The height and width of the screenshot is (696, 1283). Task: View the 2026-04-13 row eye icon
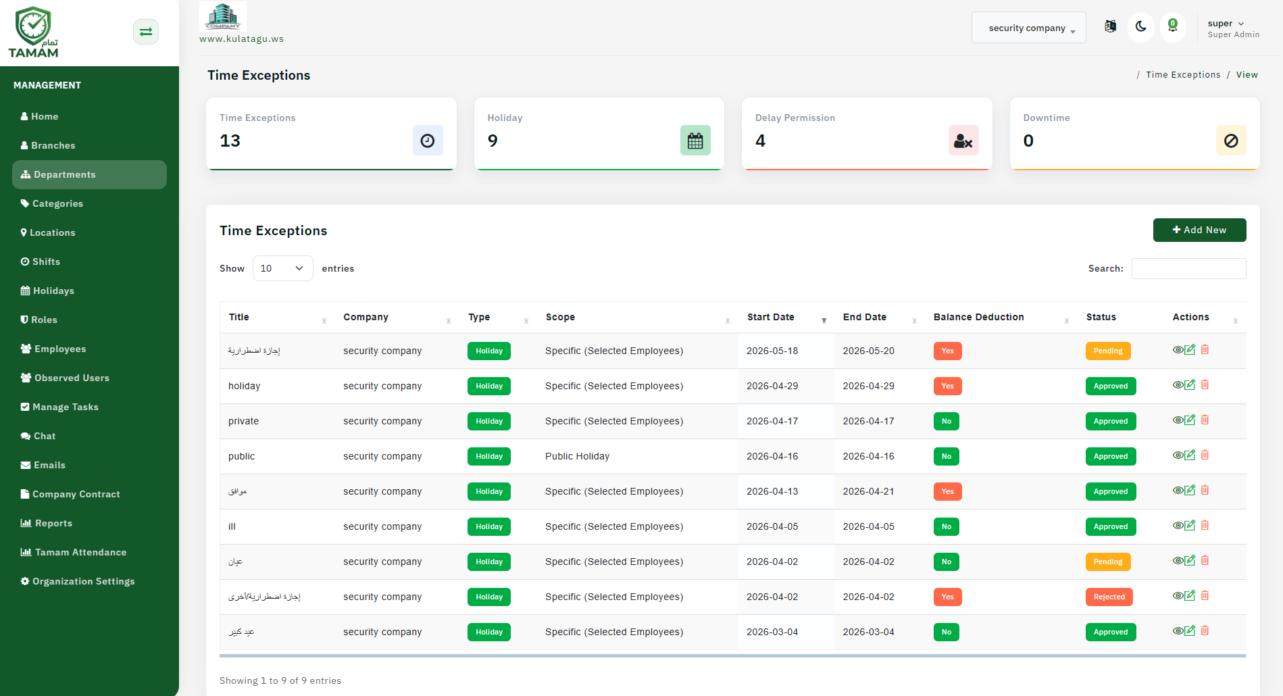click(x=1178, y=490)
